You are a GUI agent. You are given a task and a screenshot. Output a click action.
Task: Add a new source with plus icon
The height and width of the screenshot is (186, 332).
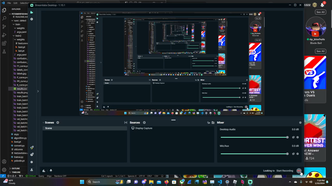click(x=144, y=123)
